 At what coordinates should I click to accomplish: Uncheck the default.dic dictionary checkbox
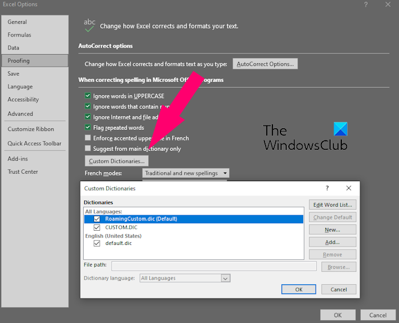coord(97,243)
